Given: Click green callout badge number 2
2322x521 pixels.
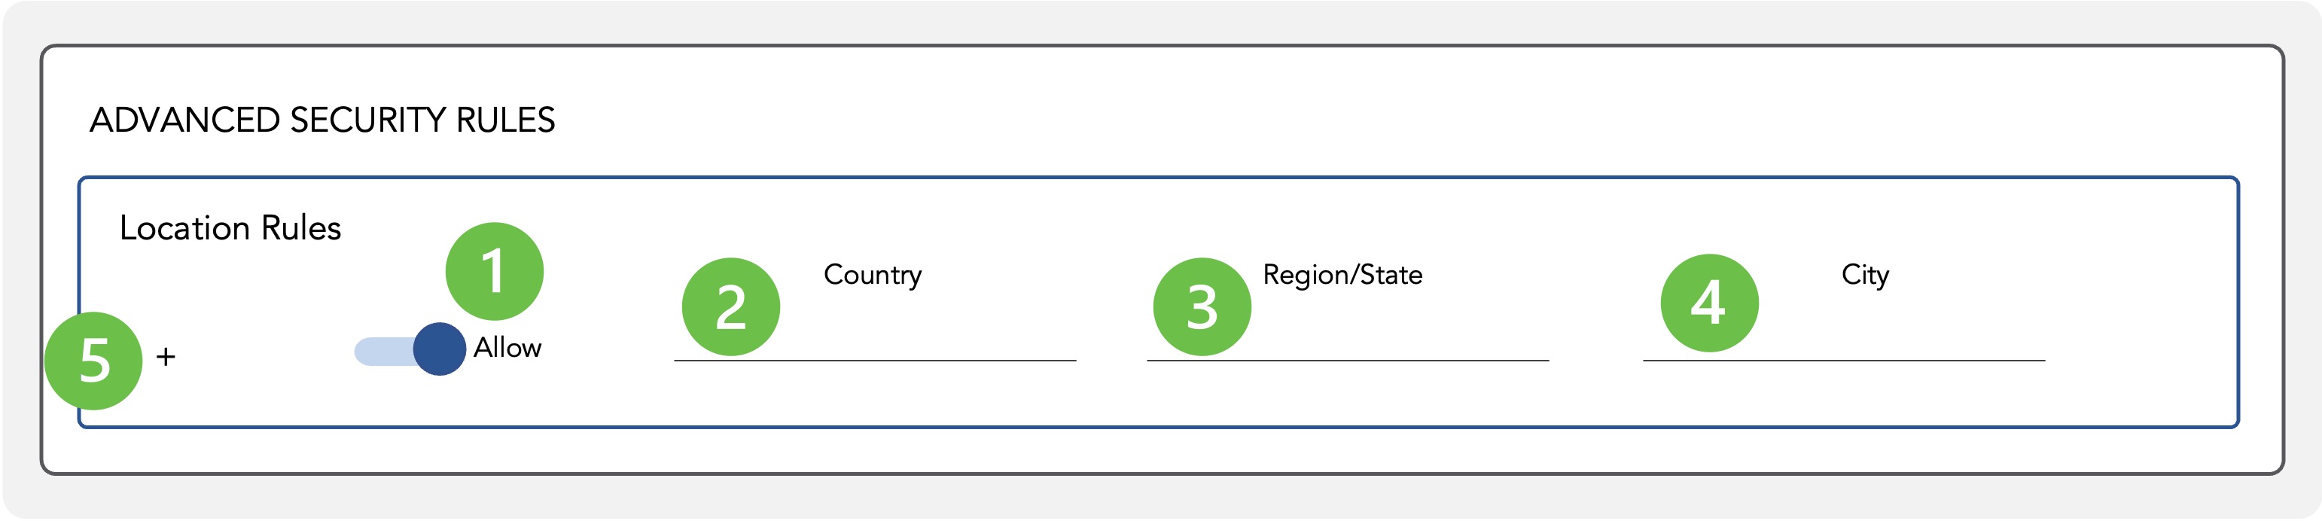Looking at the screenshot, I should (731, 306).
